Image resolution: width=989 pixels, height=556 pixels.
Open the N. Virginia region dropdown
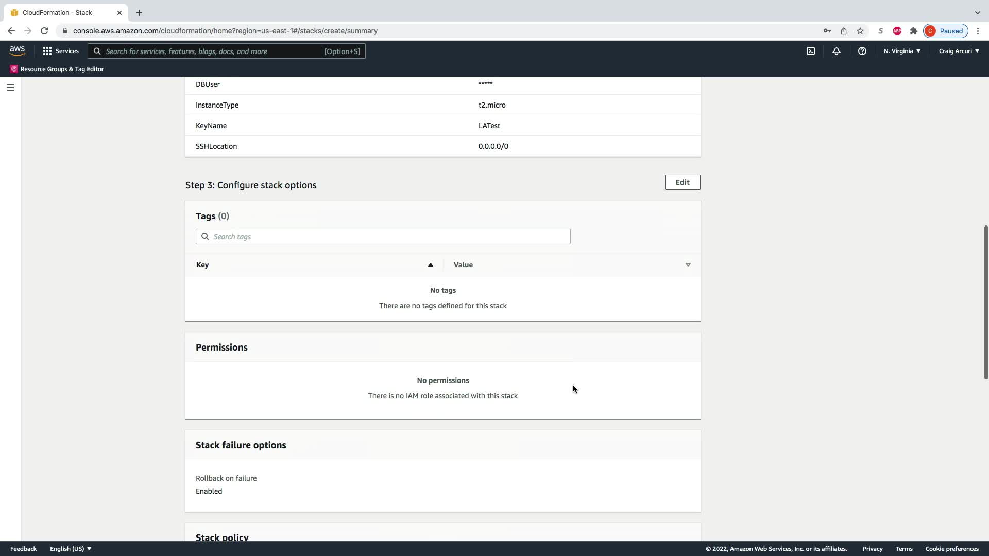pyautogui.click(x=902, y=51)
